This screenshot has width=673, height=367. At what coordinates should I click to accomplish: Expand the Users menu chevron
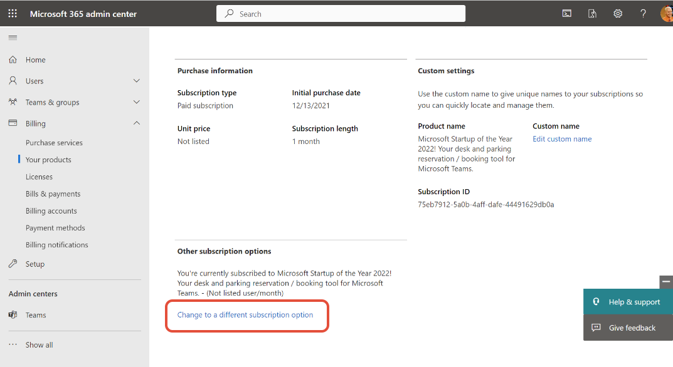point(137,81)
